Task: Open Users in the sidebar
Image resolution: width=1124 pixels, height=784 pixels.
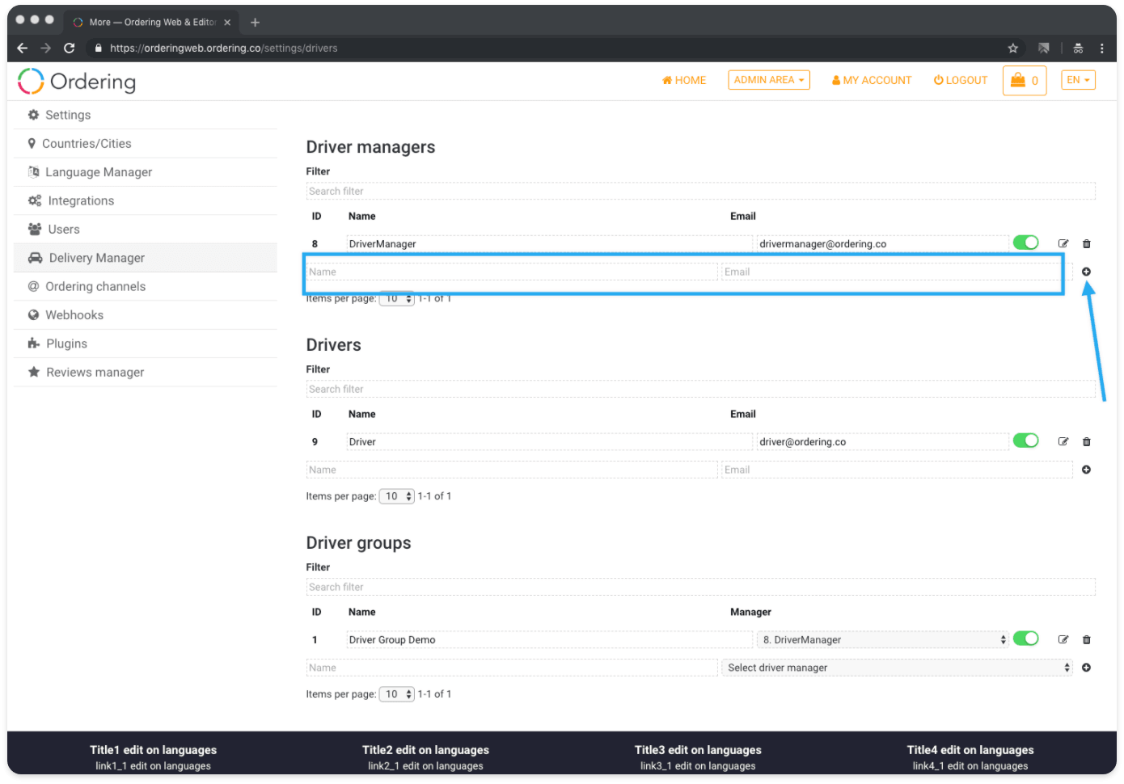Action: point(146,230)
